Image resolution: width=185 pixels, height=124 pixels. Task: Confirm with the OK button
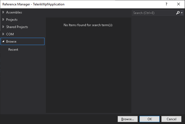click(x=150, y=119)
